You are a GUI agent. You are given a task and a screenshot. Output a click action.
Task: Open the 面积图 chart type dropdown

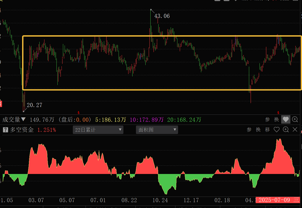tap(157, 130)
